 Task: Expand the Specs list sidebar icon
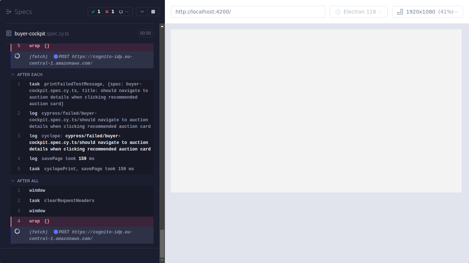pos(9,12)
